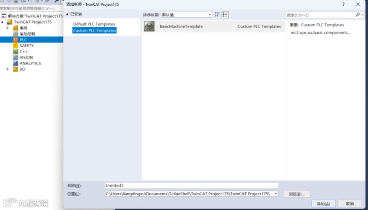The height and width of the screenshot is (210, 368).
Task: Select the 运动控制 motion icon
Action: coord(16,34)
